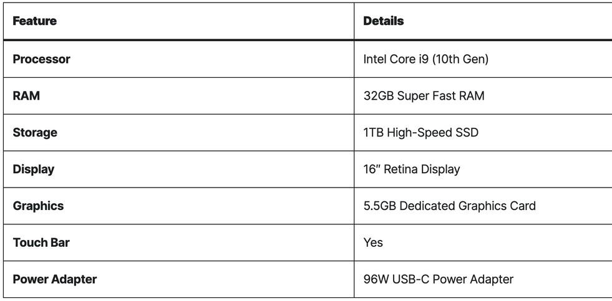Screen dimensions: 612x301
Task: Click the Details column header
Action: coord(383,21)
